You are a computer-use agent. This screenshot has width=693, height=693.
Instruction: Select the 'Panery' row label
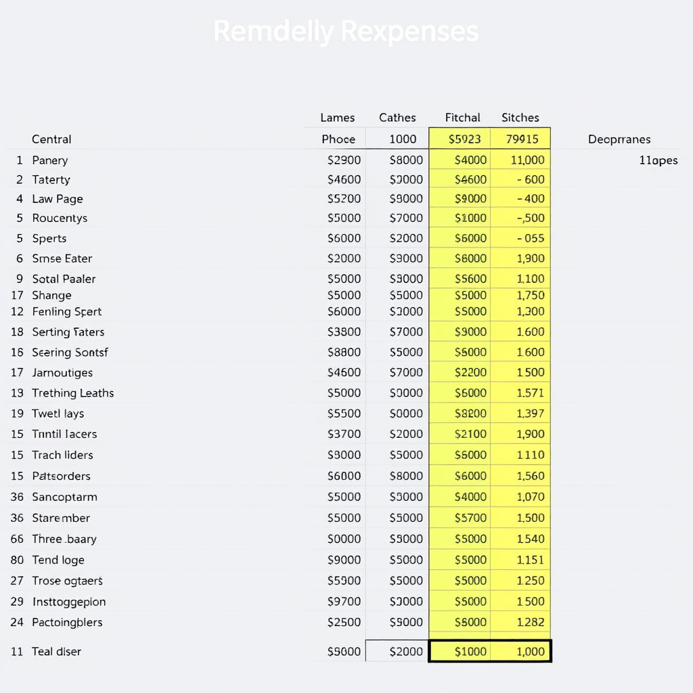click(50, 160)
